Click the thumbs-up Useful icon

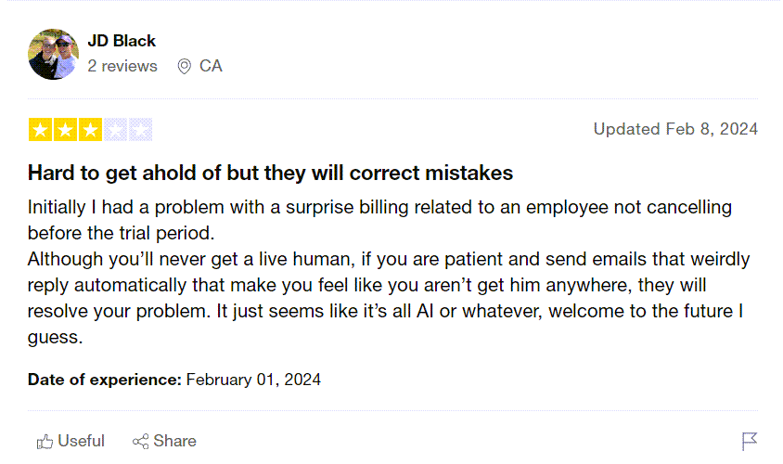[45, 442]
